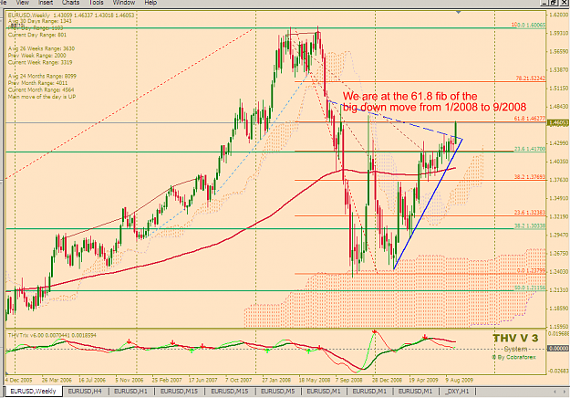Click the 5 Nov 2006 date label

[x=130, y=380]
